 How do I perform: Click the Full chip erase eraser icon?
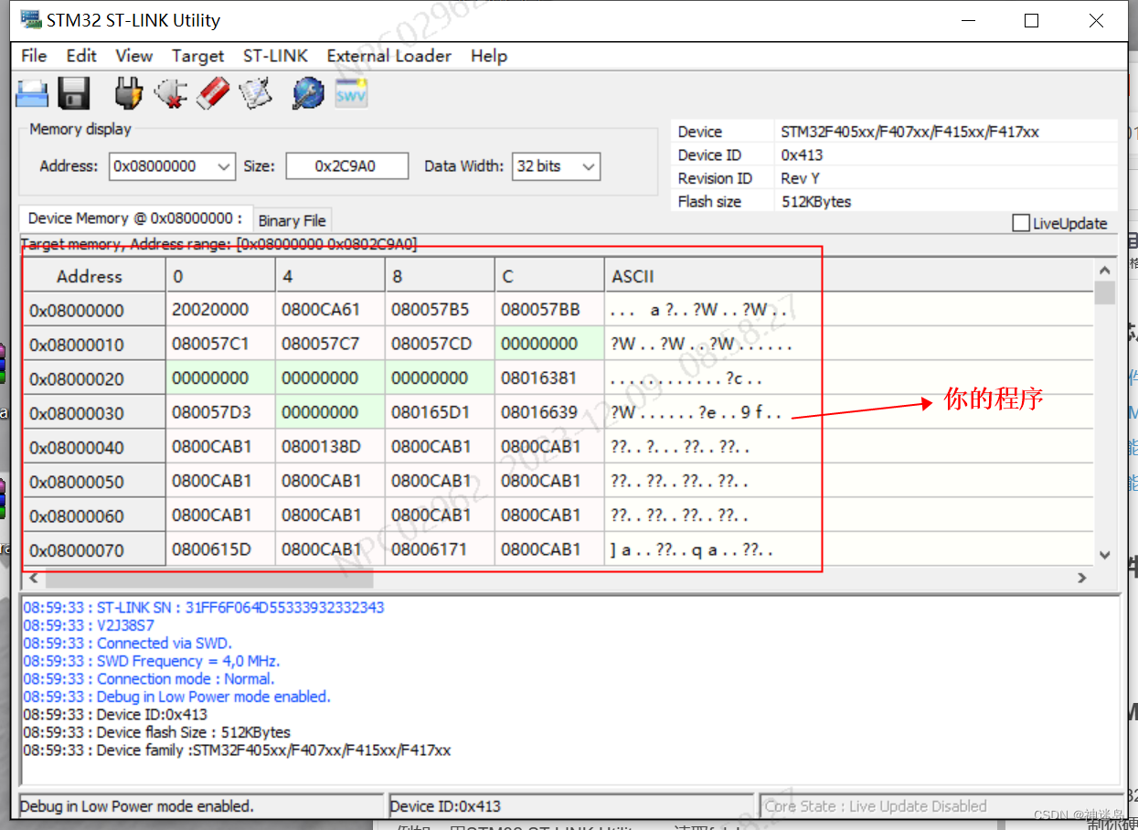pyautogui.click(x=213, y=93)
